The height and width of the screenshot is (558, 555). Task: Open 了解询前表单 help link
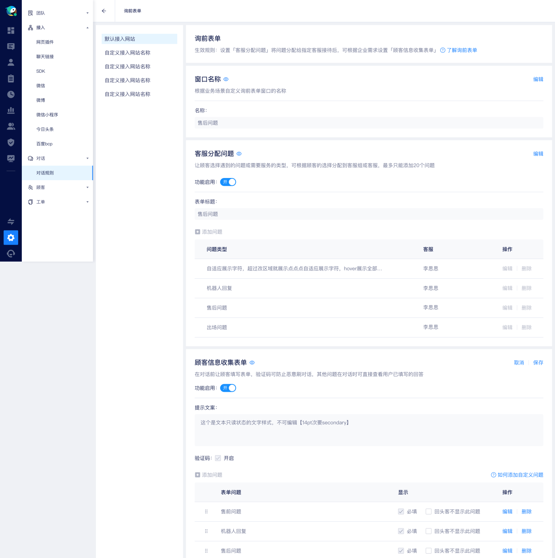(462, 50)
